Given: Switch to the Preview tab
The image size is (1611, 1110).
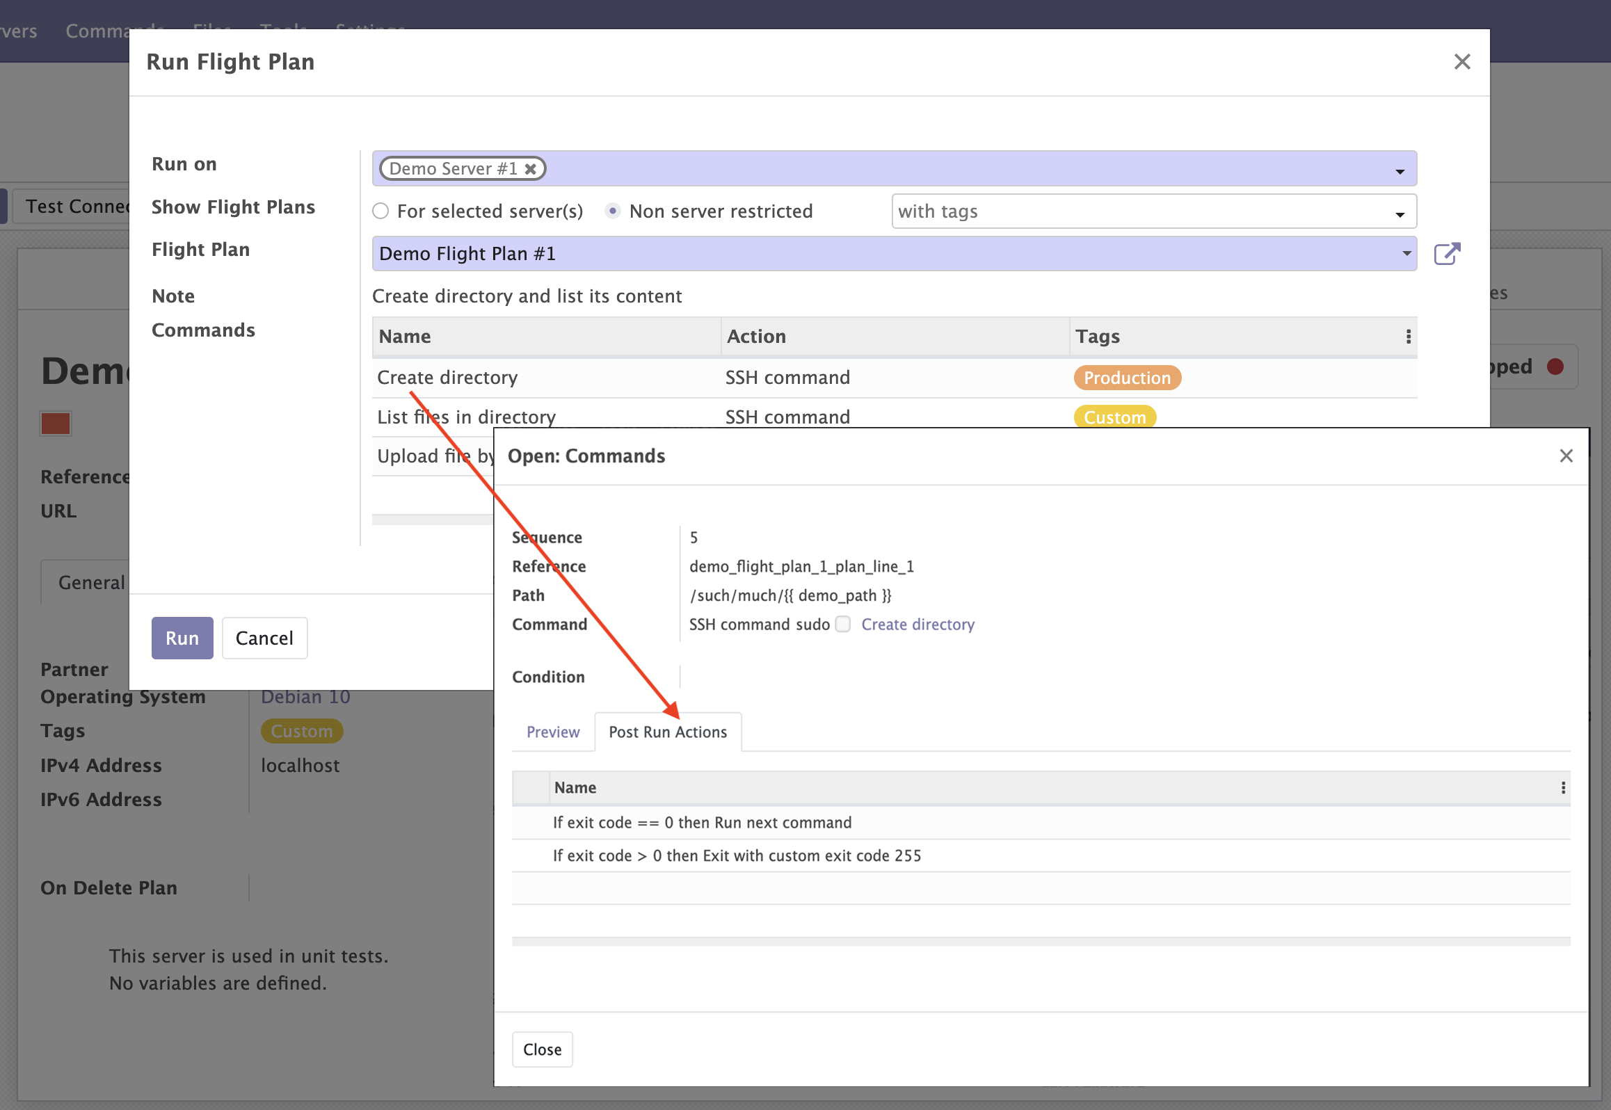Looking at the screenshot, I should [x=552, y=732].
